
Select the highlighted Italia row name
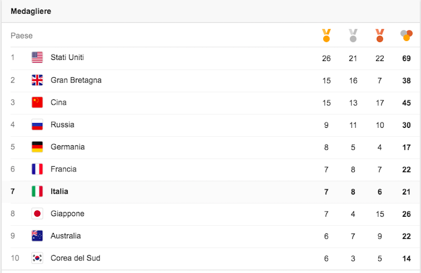click(59, 191)
